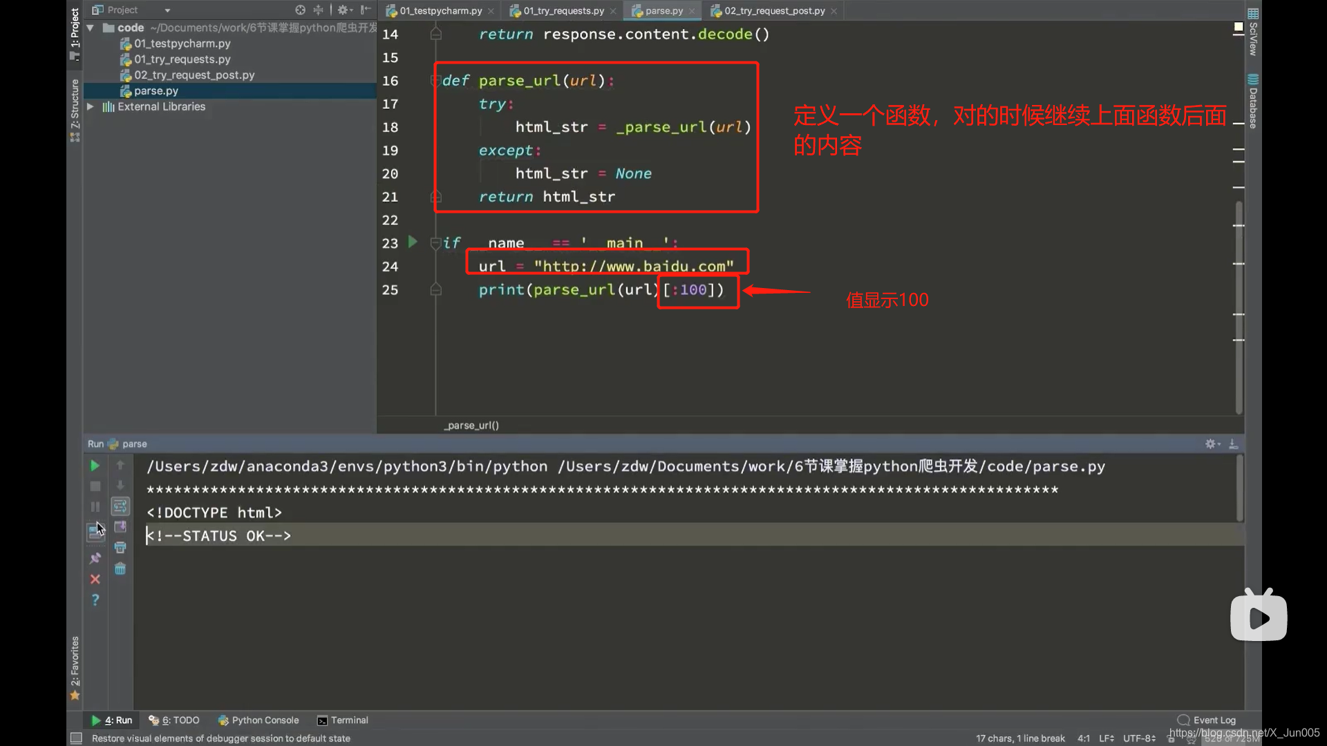Expand External Libraries tree node

point(91,107)
